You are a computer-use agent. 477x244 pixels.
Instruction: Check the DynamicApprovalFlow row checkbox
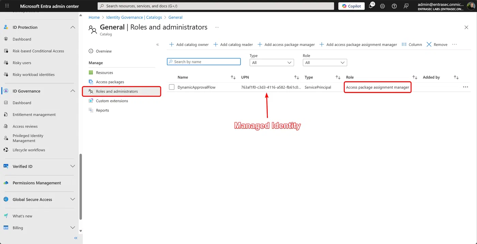(x=172, y=87)
